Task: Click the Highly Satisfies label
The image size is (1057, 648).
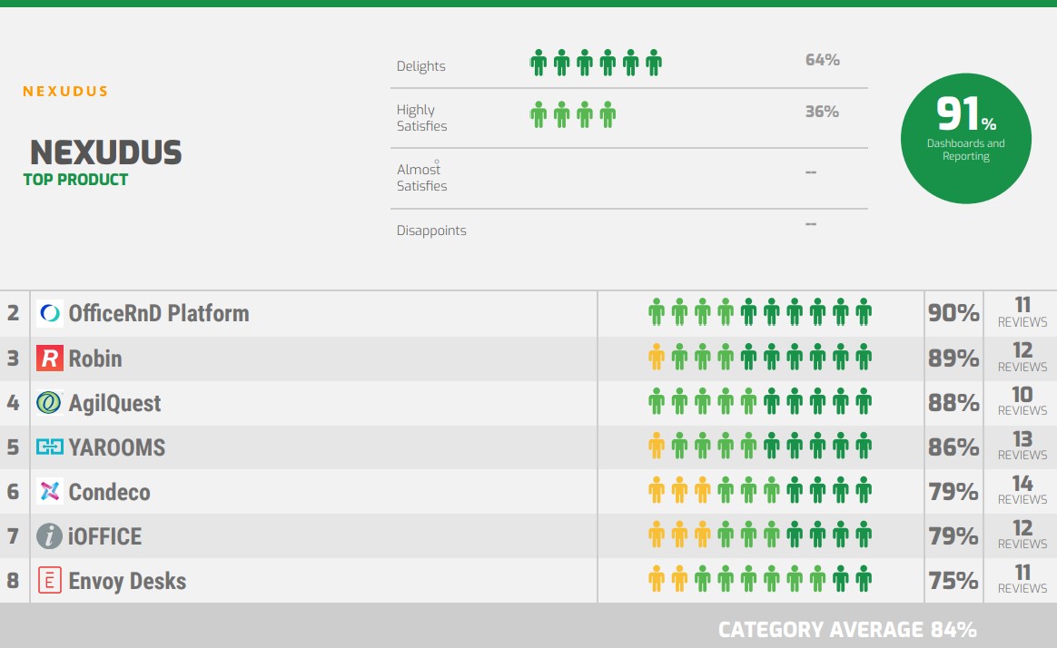Action: (x=421, y=118)
